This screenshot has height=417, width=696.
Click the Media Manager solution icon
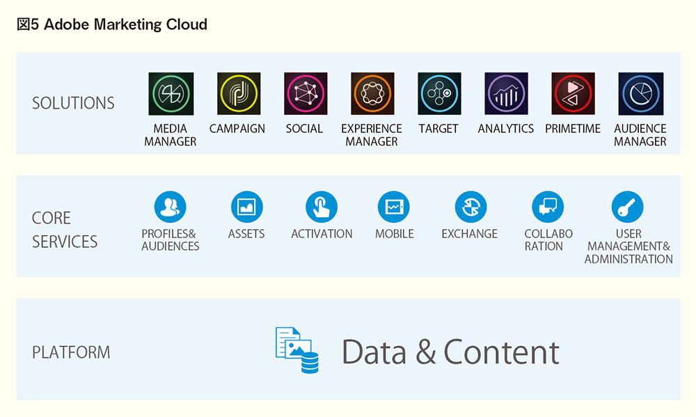pyautogui.click(x=171, y=94)
